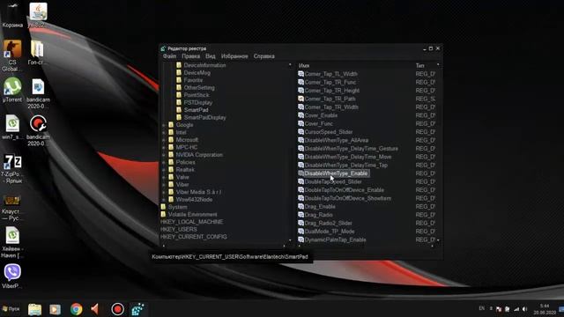Select the DualMode_TP_Mode value icon

coord(301,232)
